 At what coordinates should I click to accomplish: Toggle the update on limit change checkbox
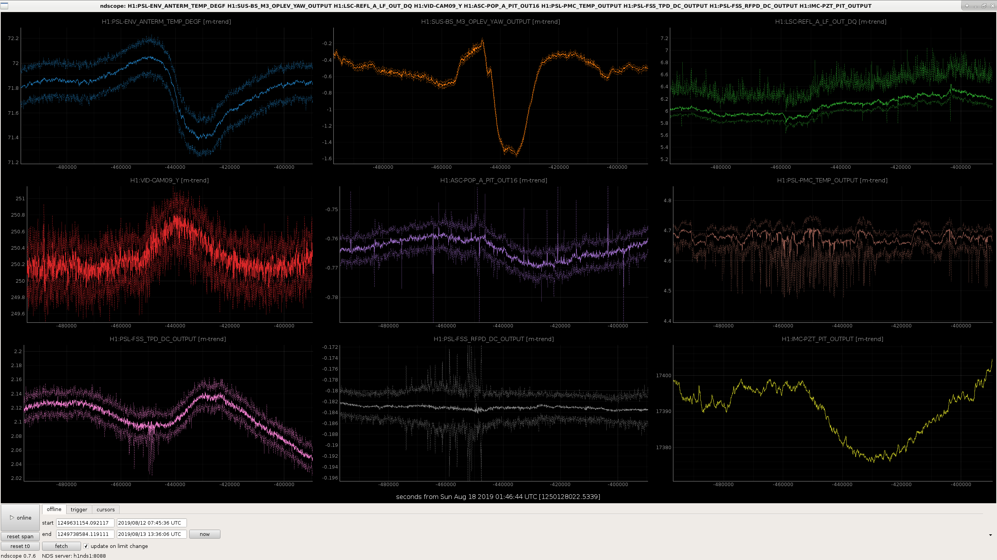[x=86, y=546]
